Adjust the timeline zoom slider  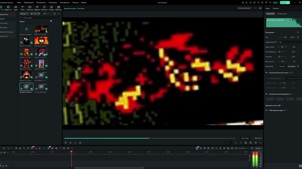(x=244, y=148)
